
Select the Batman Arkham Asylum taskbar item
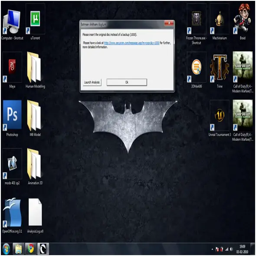(43, 249)
